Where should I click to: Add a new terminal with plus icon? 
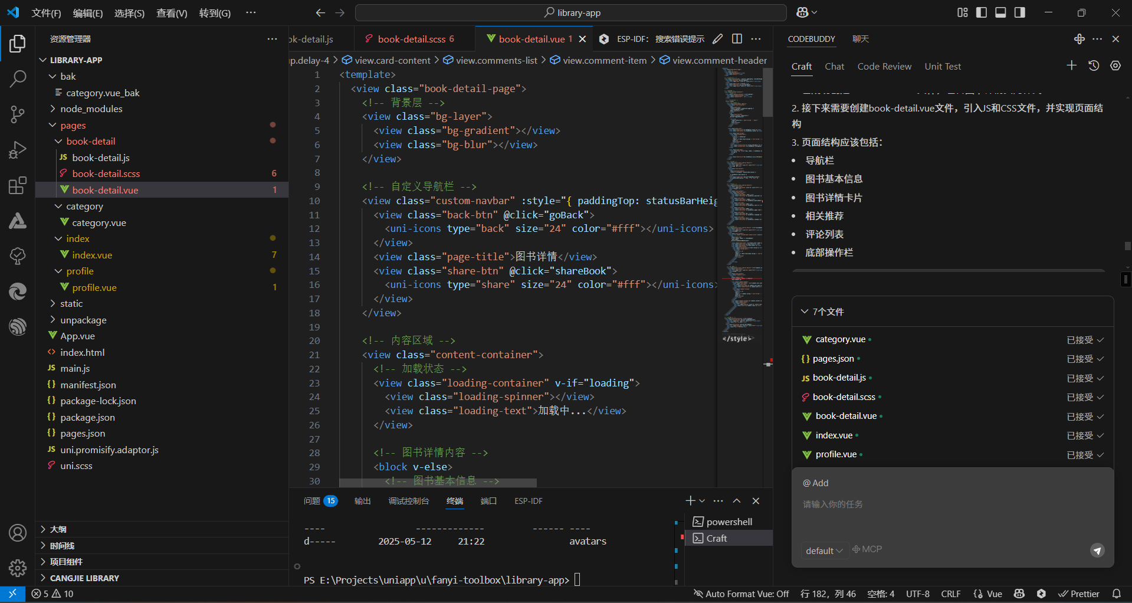(690, 501)
